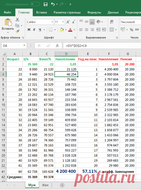
Task: Switch to the Данные tab
Action: 113,12
